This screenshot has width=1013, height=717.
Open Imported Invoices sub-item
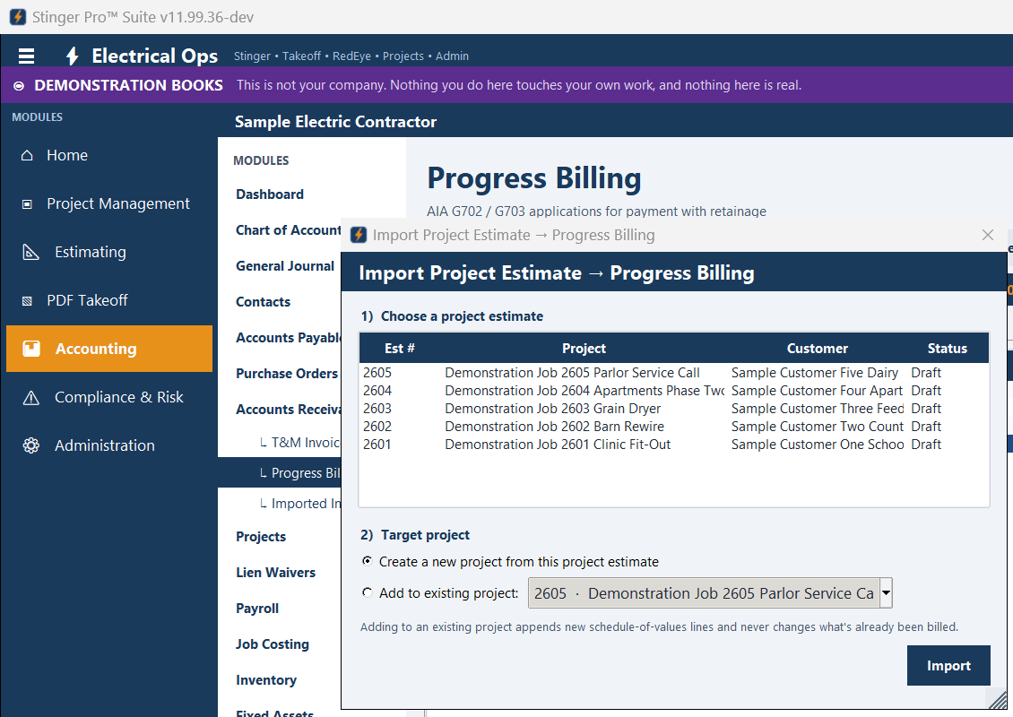(299, 503)
